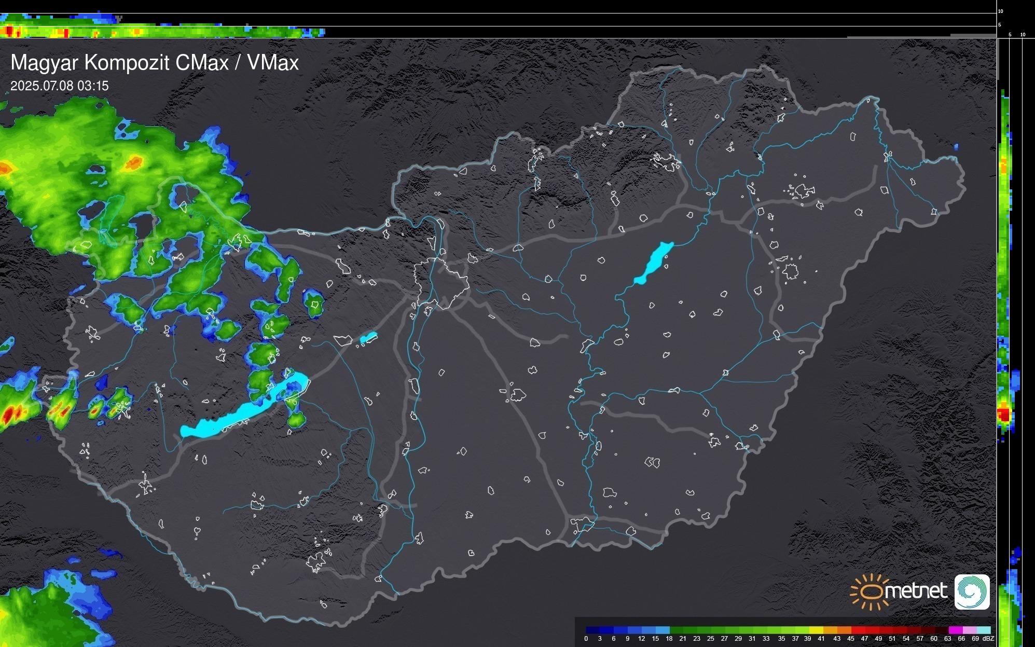The image size is (1035, 647).
Task: Click the metnet wordmark text
Action: point(916,591)
